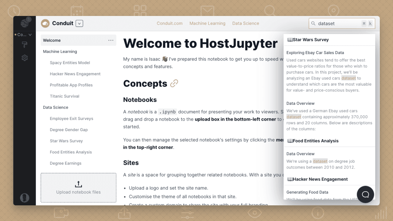Click the 'k' key hint in the search bar
393x221 pixels.
point(370,23)
